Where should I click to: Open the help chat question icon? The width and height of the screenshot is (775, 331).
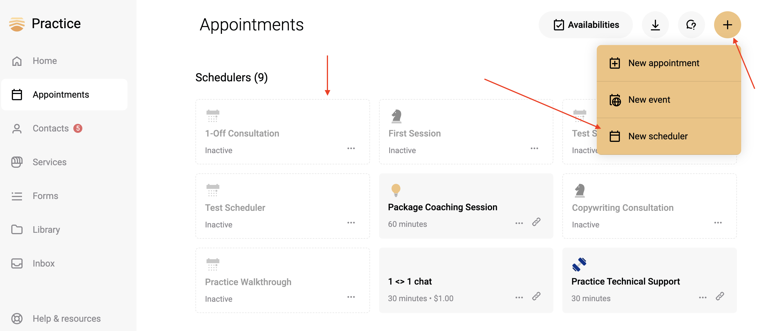click(691, 25)
